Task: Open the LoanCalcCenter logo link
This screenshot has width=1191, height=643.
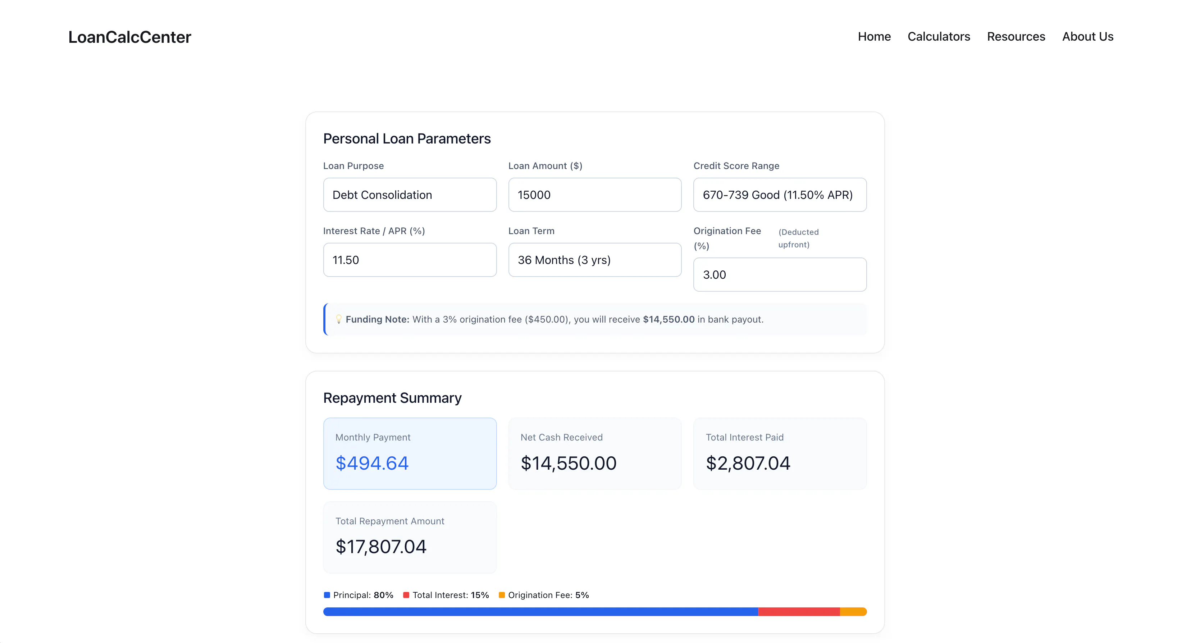Action: coord(129,37)
